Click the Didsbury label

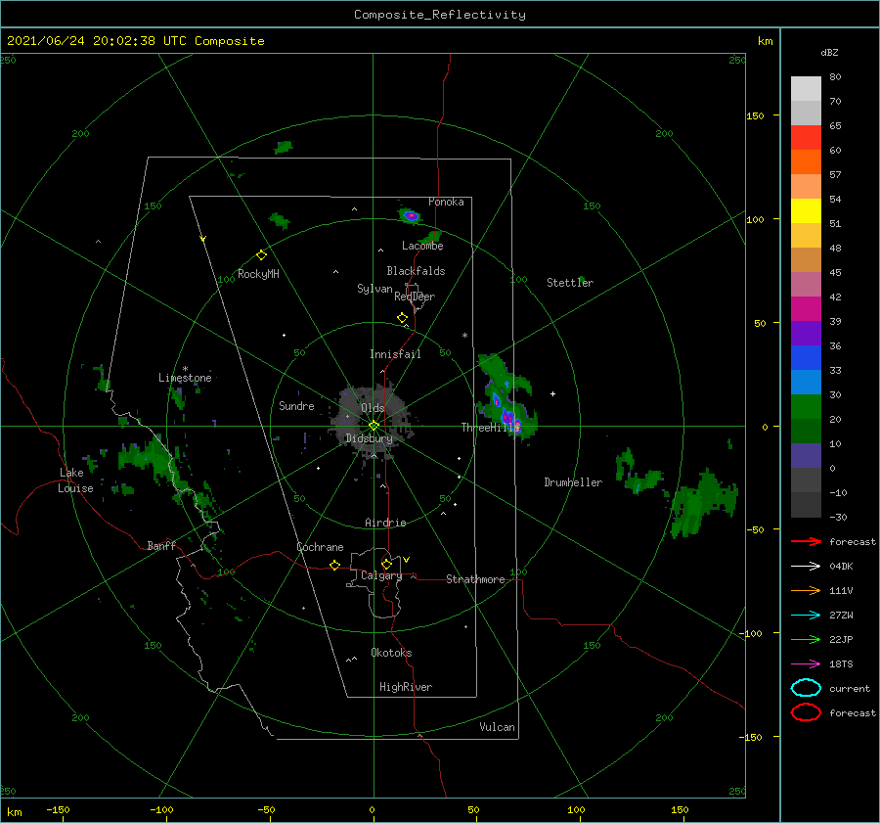tap(369, 438)
